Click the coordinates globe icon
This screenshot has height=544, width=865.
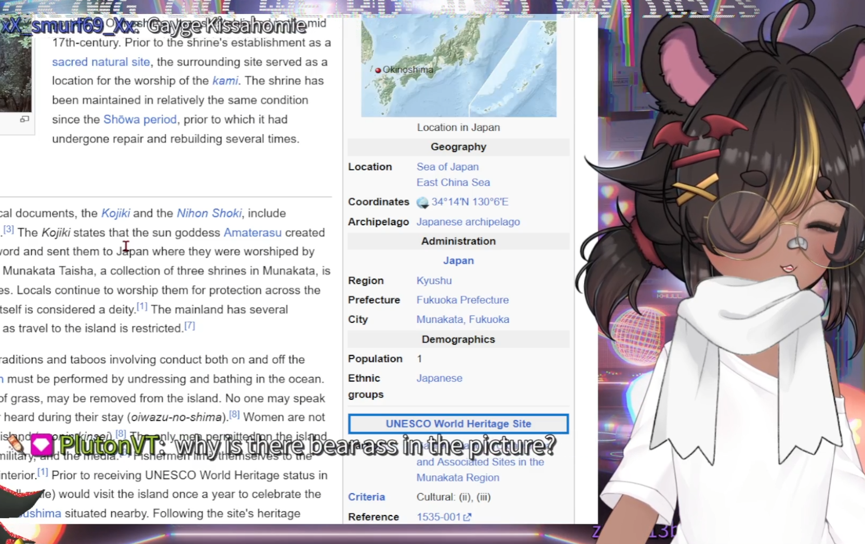pos(422,202)
